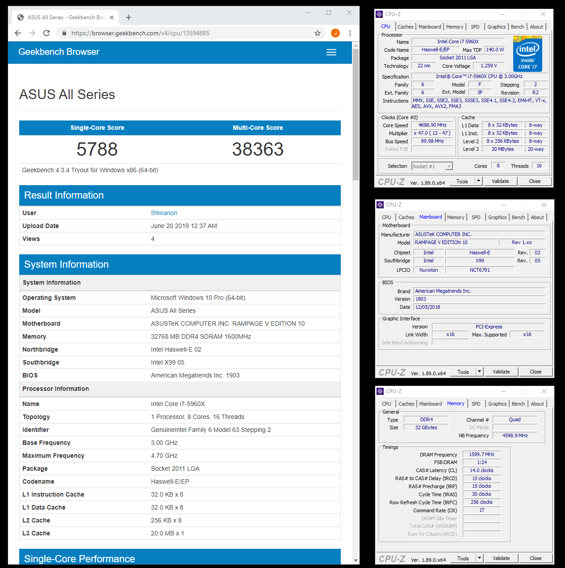Screen dimensions: 565x568
Task: Click the CPU-Z app icon in the Memory window title bar
Action: (380, 391)
